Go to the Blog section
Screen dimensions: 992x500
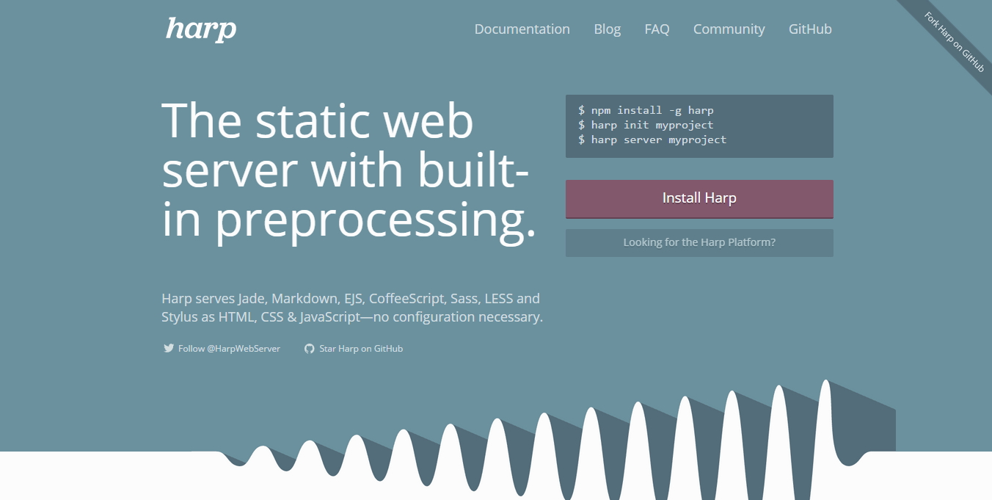tap(607, 29)
